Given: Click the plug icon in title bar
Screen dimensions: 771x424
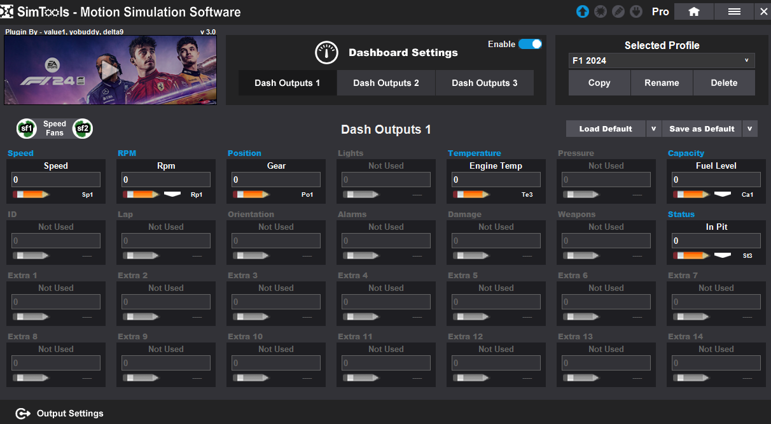Looking at the screenshot, I should (x=636, y=11).
